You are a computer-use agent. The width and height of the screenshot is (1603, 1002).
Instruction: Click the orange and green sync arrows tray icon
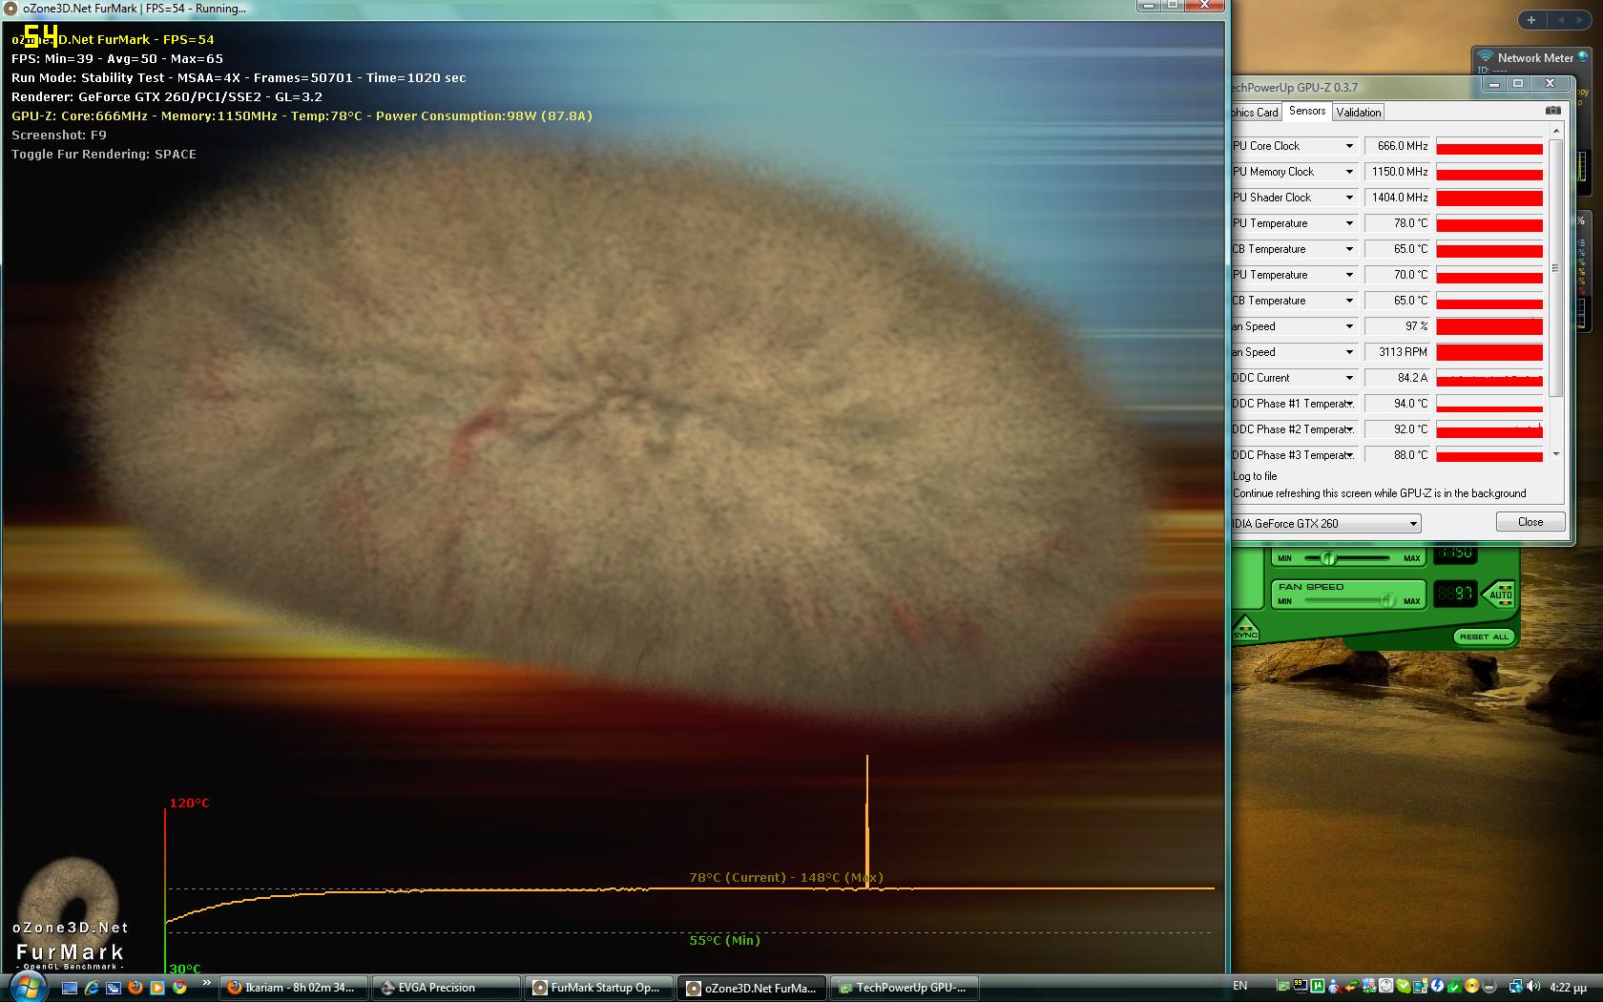(x=1352, y=987)
